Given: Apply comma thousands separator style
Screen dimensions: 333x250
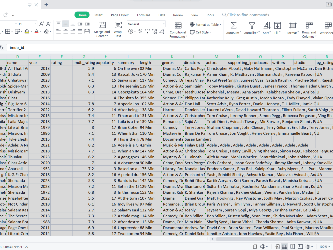Looking at the screenshot, I should click(x=147, y=31).
